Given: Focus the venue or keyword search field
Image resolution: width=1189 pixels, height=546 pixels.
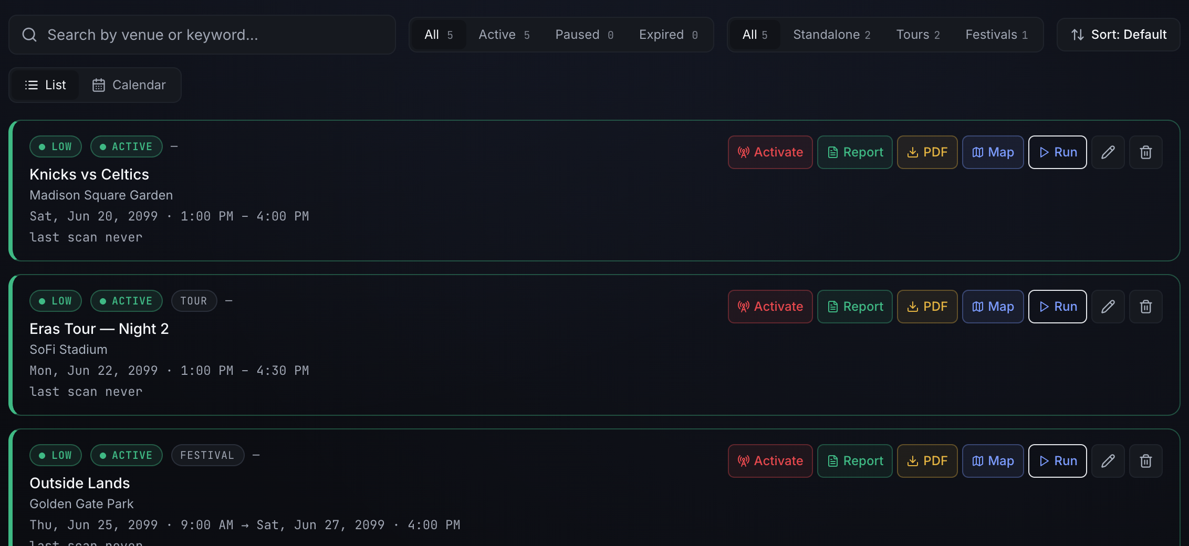Looking at the screenshot, I should tap(202, 35).
